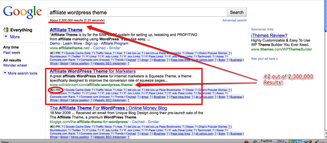327x143 pixels.
Task: Click the ViralUrl icon in status bar
Action: 295,141
